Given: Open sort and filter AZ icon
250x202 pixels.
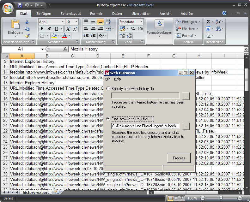Looking at the screenshot, I should (x=218, y=22).
